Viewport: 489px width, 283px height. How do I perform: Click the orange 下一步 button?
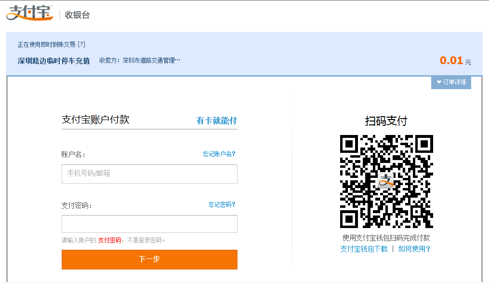(x=149, y=259)
